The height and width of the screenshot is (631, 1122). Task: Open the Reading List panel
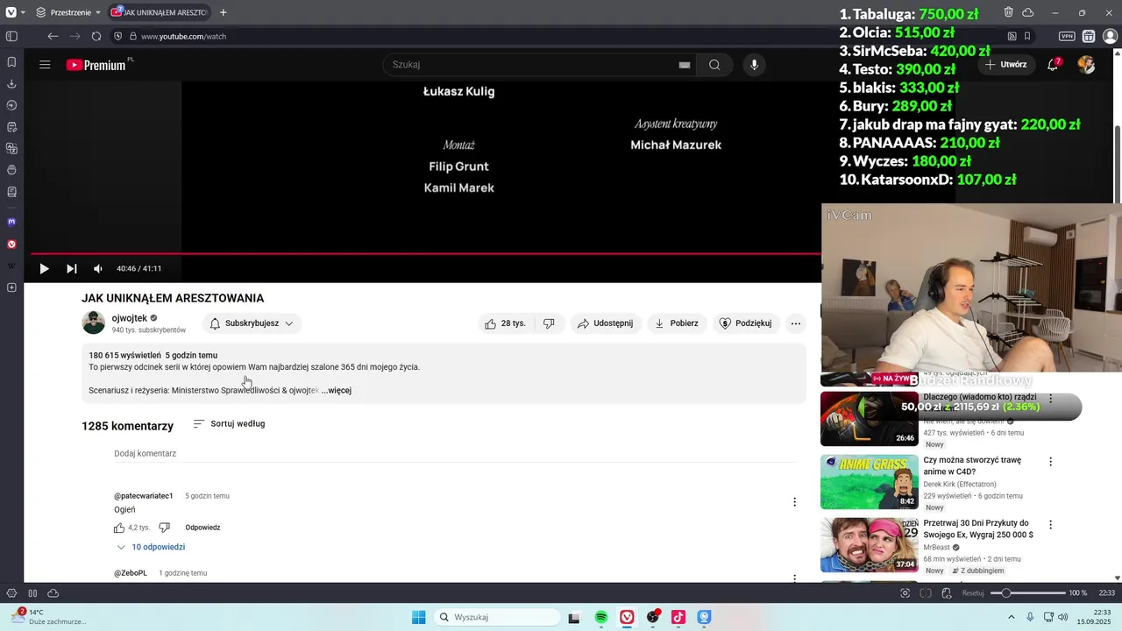11,192
